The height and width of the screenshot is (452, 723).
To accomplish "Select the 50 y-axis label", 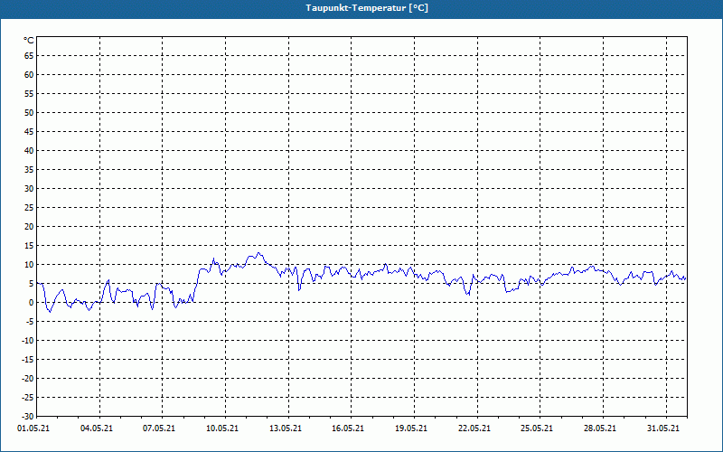I will pyautogui.click(x=29, y=112).
